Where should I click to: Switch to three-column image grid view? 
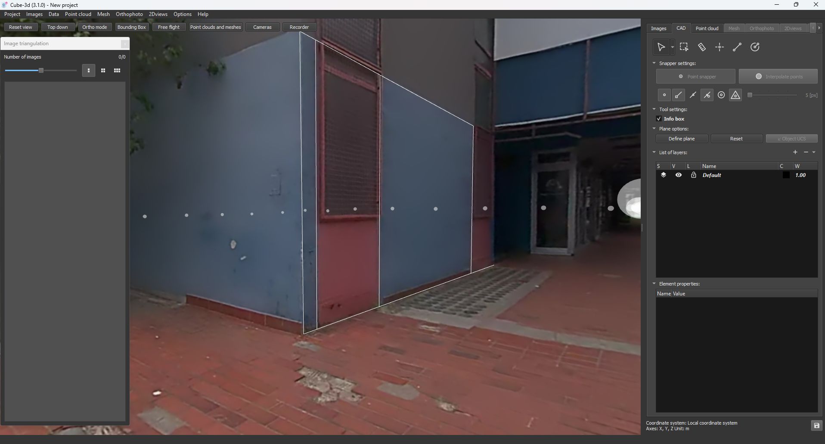[x=117, y=71]
